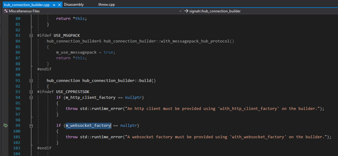Click the arrow icon beside signalr::hub_connection_builder
The width and height of the screenshot is (338, 156).
[x=186, y=11]
